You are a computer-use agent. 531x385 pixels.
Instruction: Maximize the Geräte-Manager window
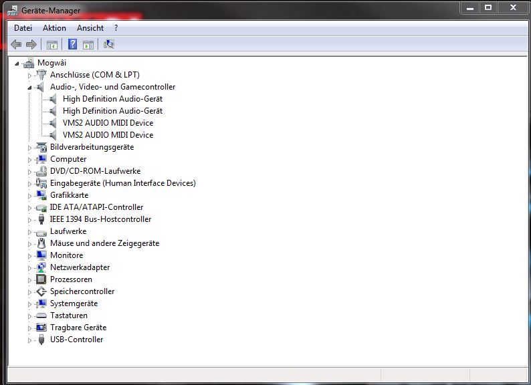(x=488, y=7)
